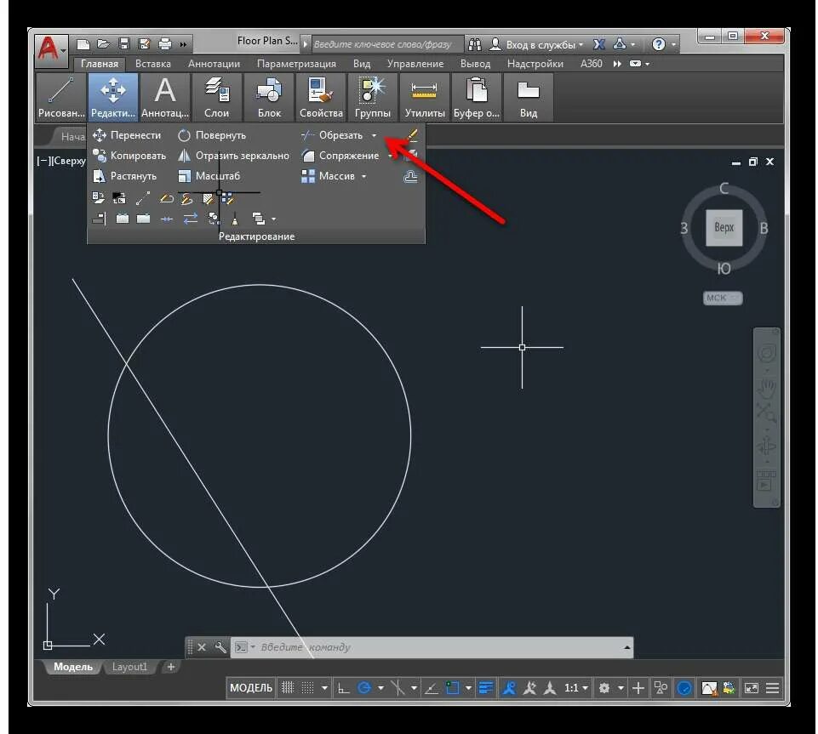Click the offset icon beside Массив
The width and height of the screenshot is (818, 734).
click(x=411, y=177)
